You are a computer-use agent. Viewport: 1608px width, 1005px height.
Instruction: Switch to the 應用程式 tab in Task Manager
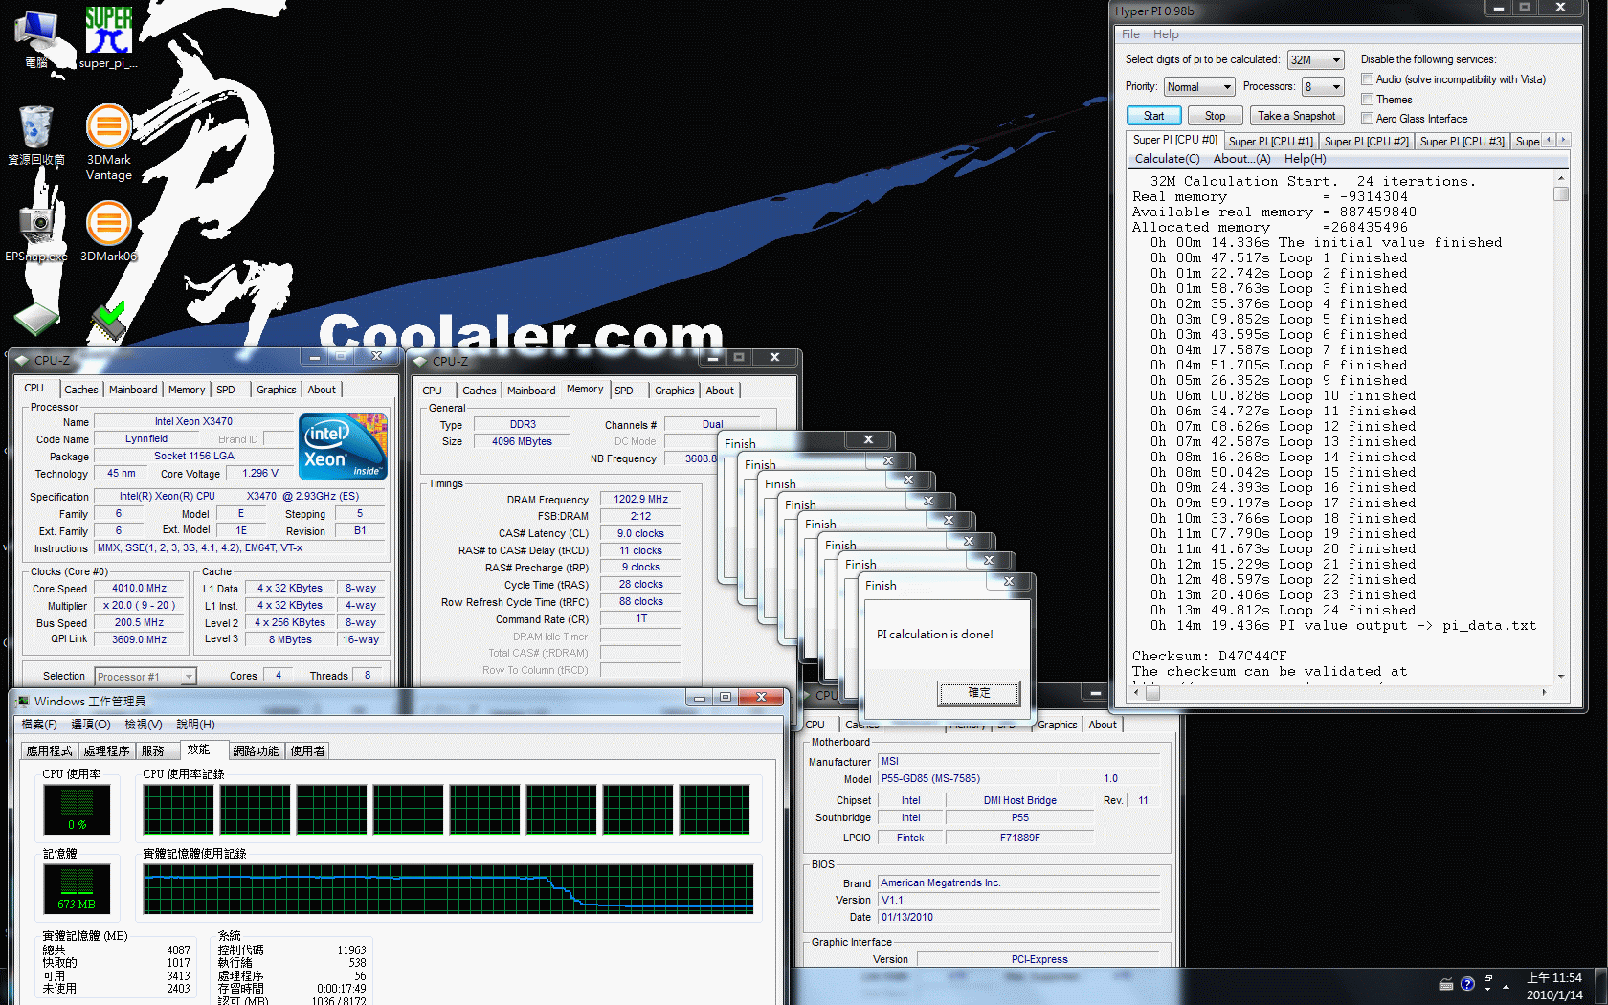49,751
